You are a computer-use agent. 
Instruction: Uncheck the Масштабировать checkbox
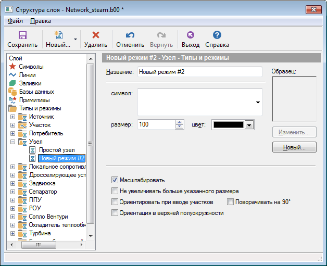coord(115,180)
